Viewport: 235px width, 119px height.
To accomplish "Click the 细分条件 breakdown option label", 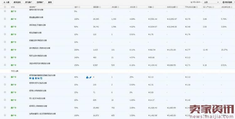I will [196, 2].
